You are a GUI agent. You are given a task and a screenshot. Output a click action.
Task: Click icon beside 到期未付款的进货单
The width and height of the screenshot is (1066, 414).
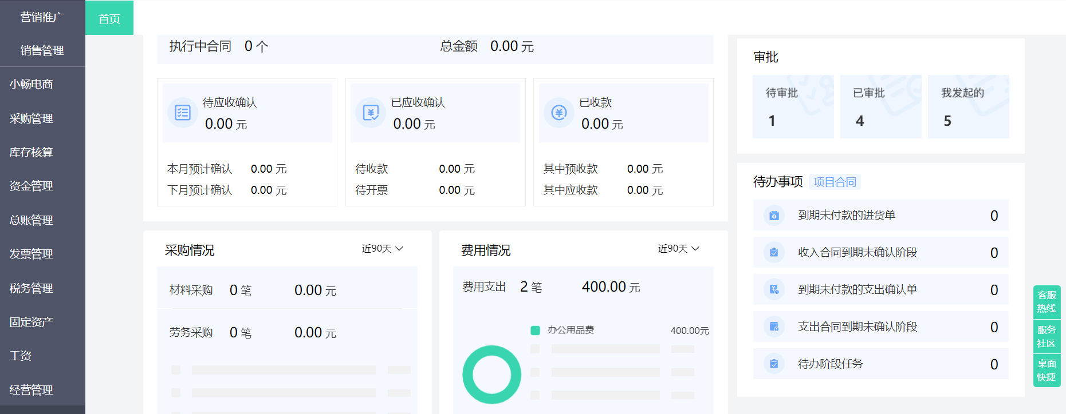pos(774,216)
